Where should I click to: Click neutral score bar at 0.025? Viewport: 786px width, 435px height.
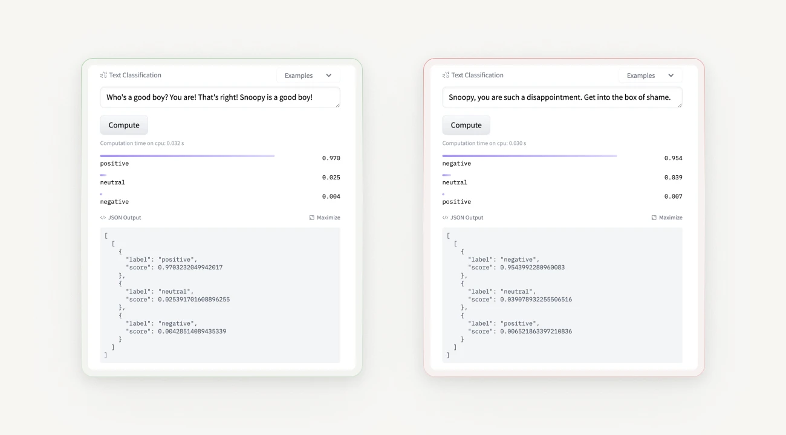click(103, 175)
